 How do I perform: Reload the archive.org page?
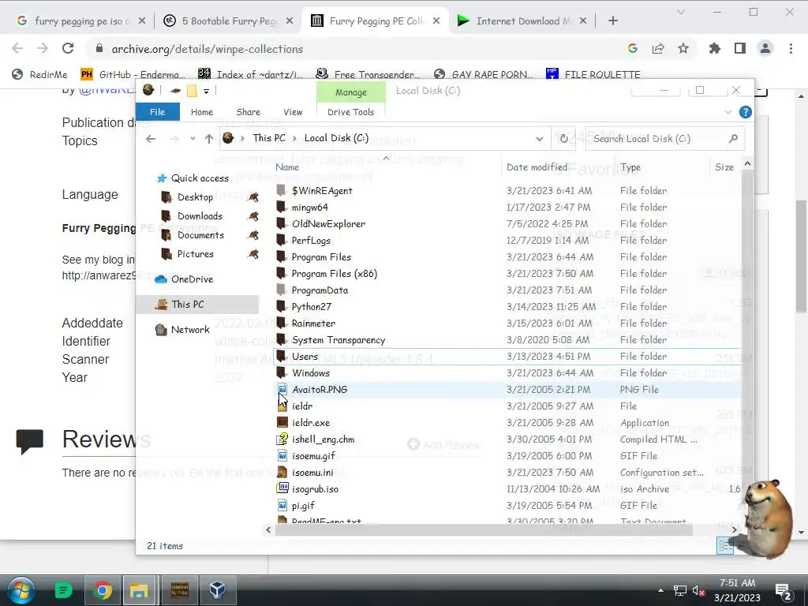pyautogui.click(x=68, y=48)
